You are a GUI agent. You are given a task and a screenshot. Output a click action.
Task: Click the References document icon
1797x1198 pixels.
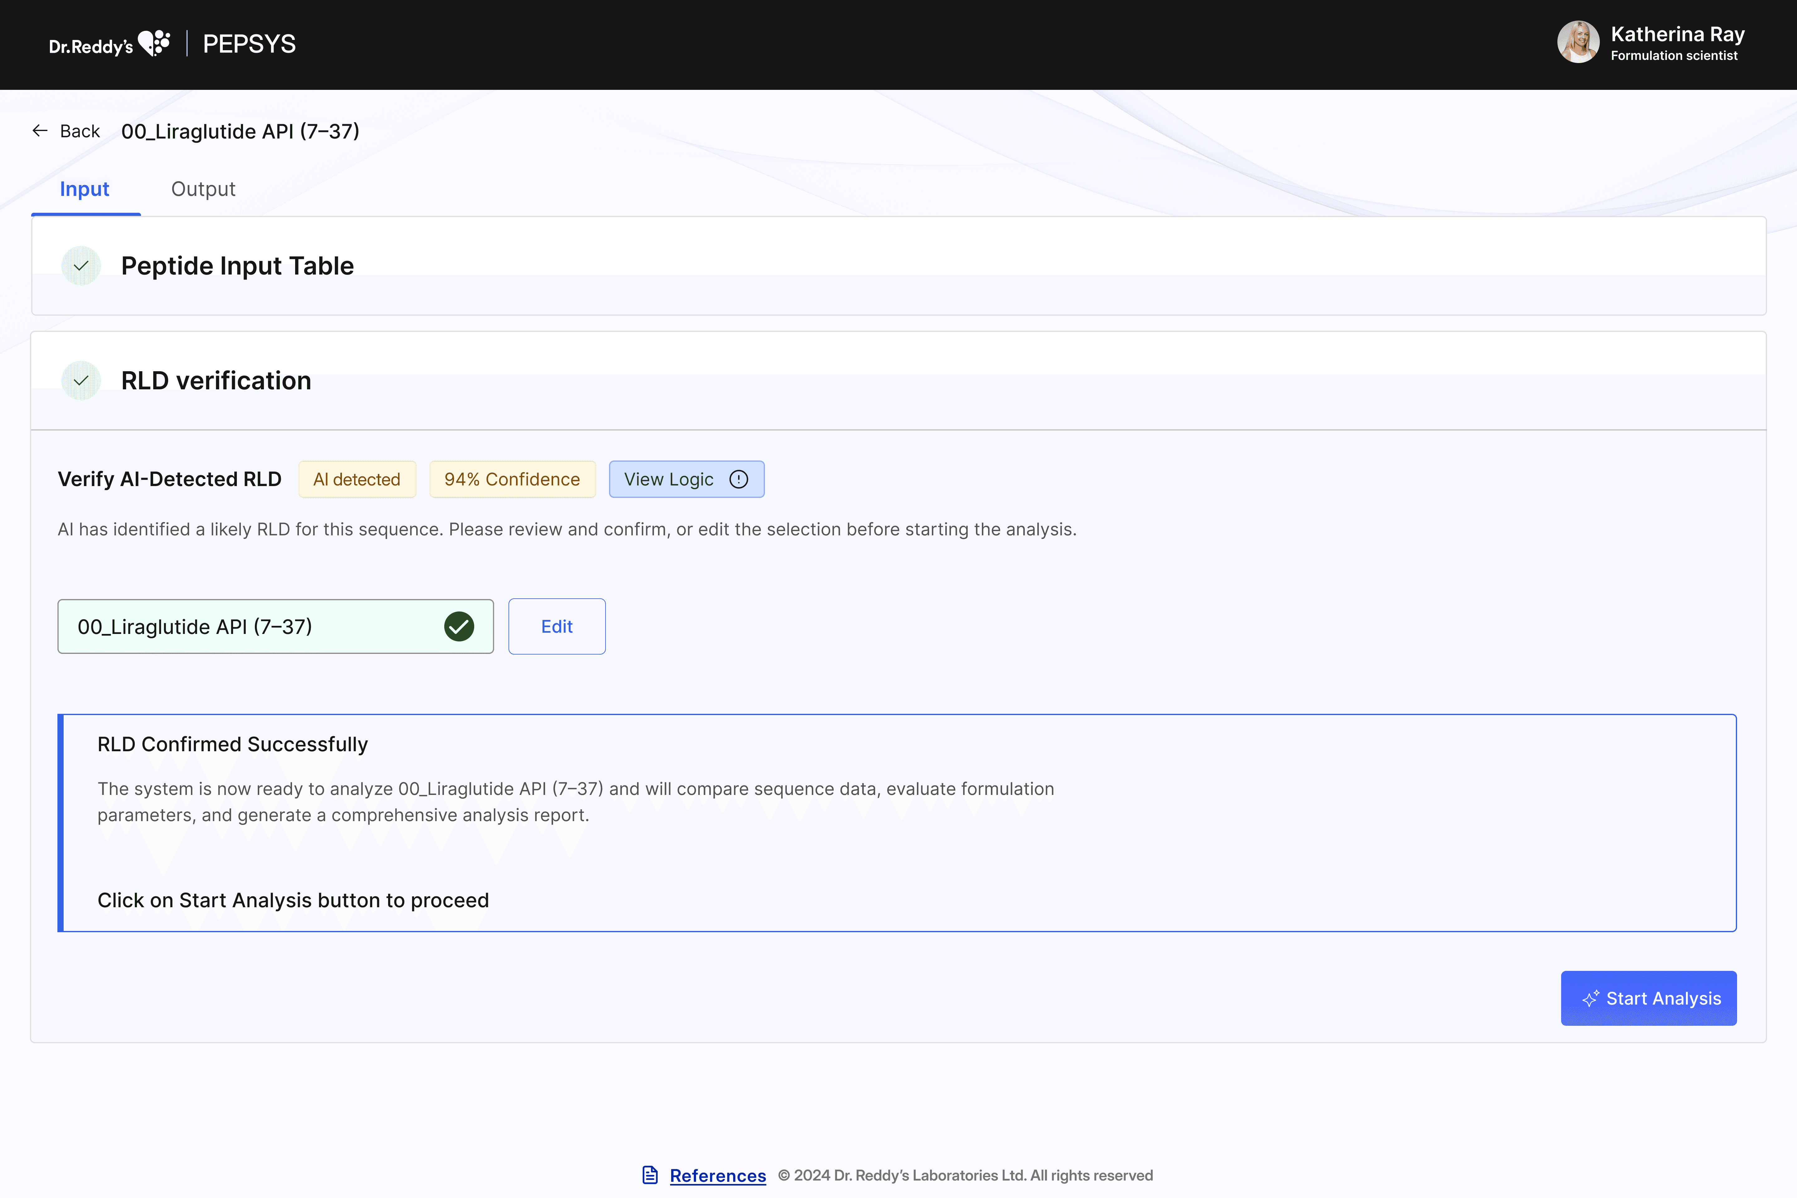click(650, 1175)
